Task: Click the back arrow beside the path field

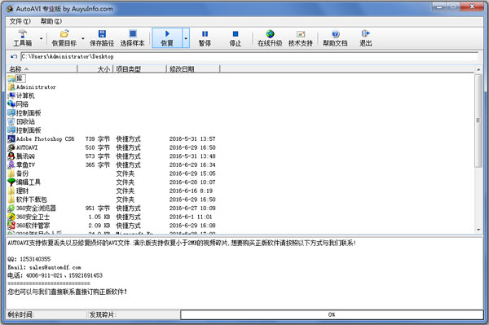Action: tap(13, 57)
